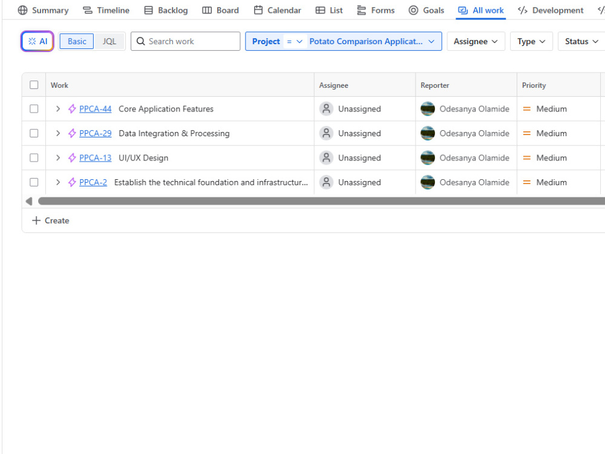Click the Development code icon
Viewport: 605px width, 454px height.
coord(523,10)
